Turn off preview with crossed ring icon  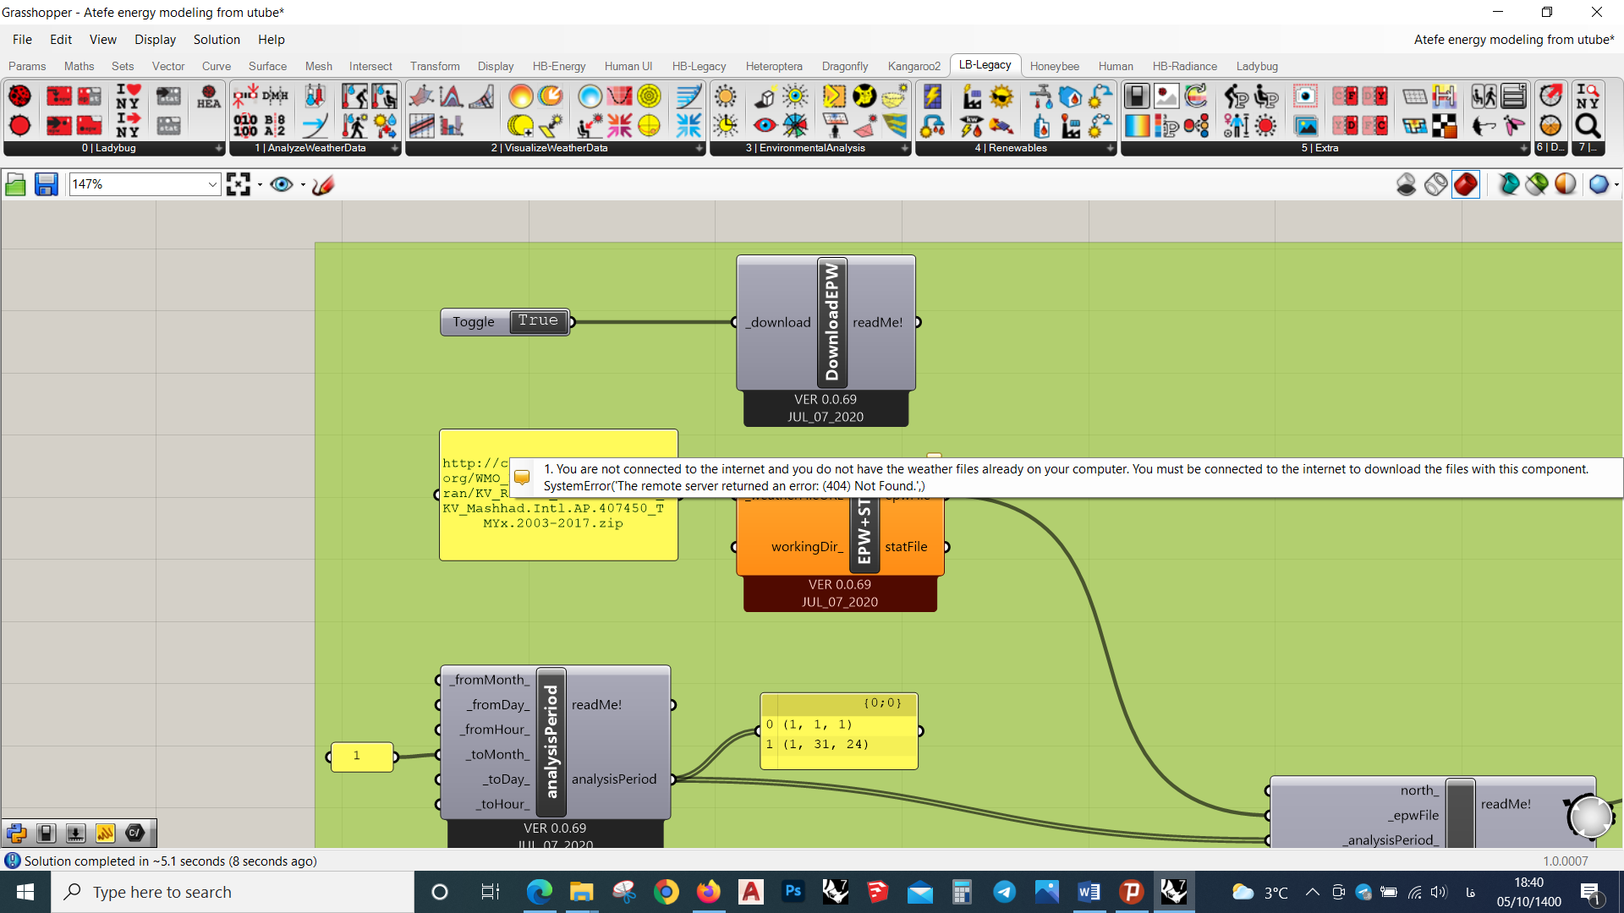pyautogui.click(x=1406, y=184)
